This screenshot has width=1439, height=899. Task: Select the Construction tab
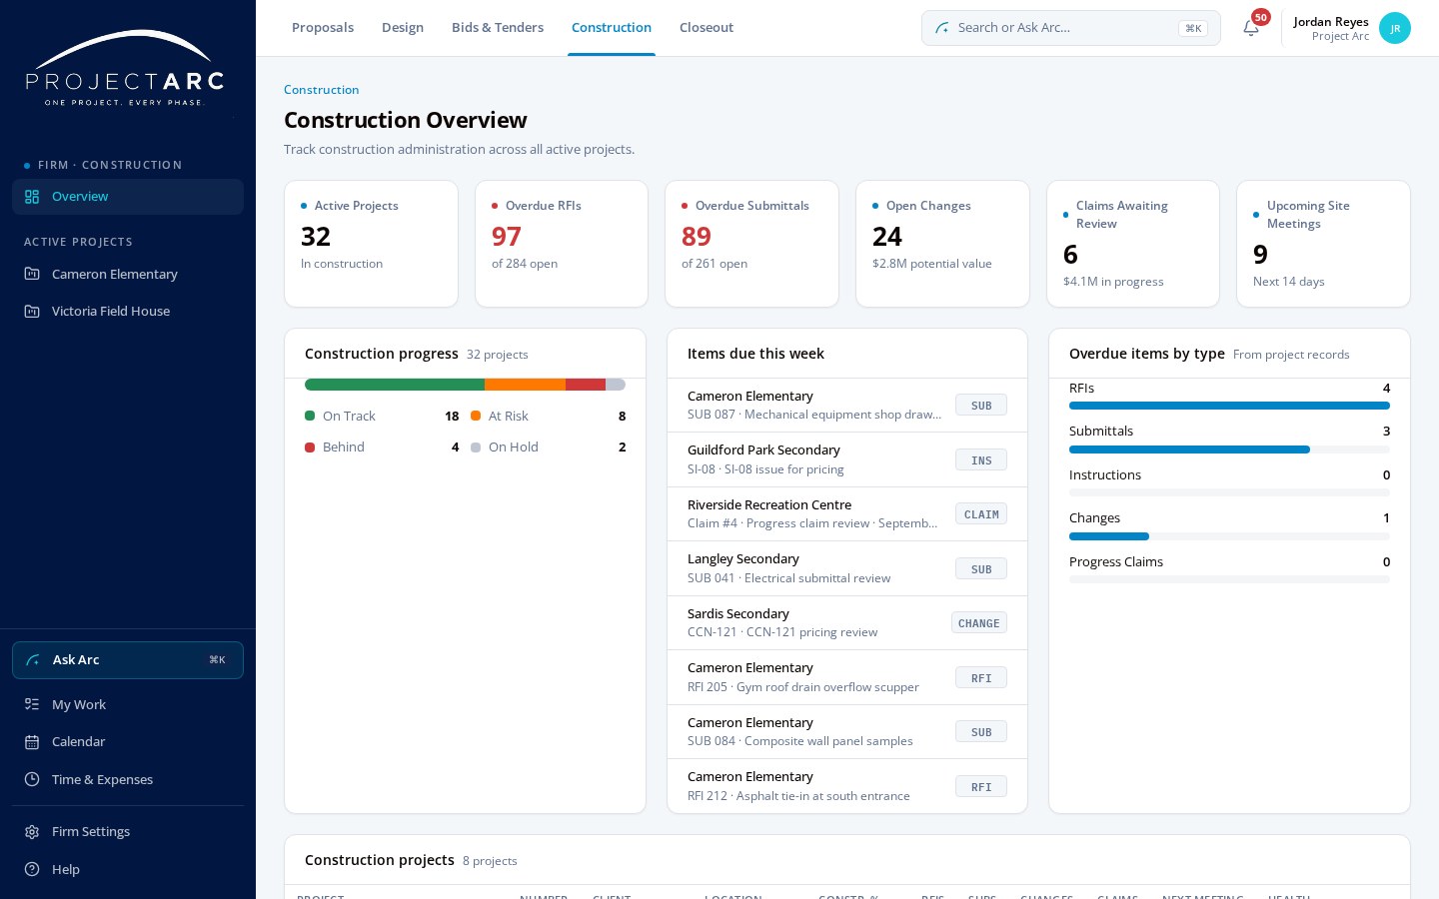(612, 28)
